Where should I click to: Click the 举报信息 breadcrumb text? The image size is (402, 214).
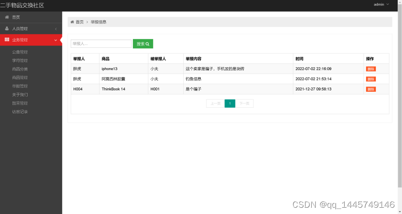(x=98, y=22)
